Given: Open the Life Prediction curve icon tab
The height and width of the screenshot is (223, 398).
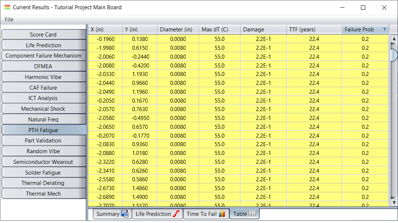Looking at the screenshot, I should tap(158, 214).
